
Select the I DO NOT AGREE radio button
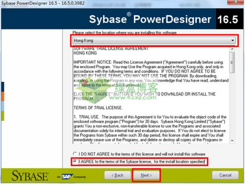point(75,154)
